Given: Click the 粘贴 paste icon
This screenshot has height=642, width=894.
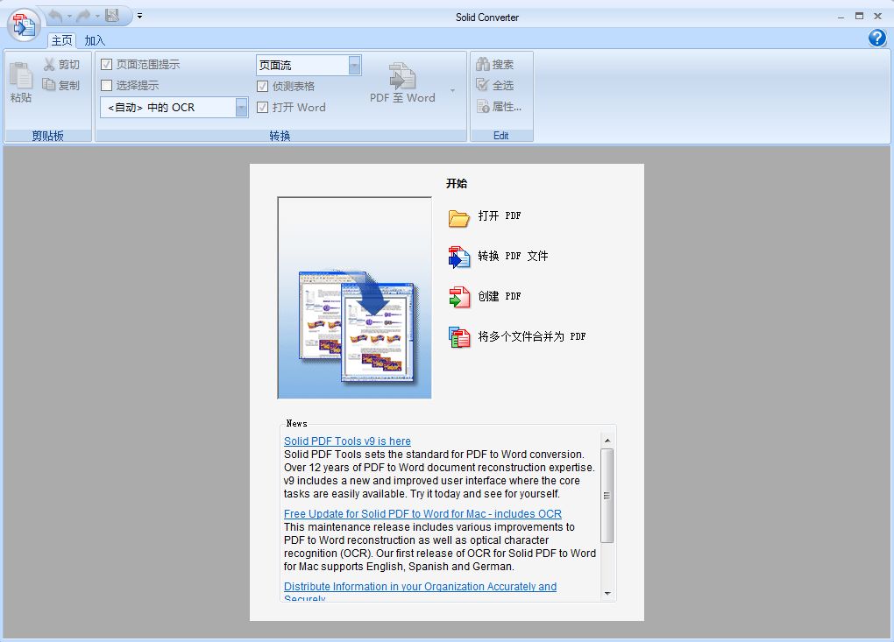Looking at the screenshot, I should [21, 76].
